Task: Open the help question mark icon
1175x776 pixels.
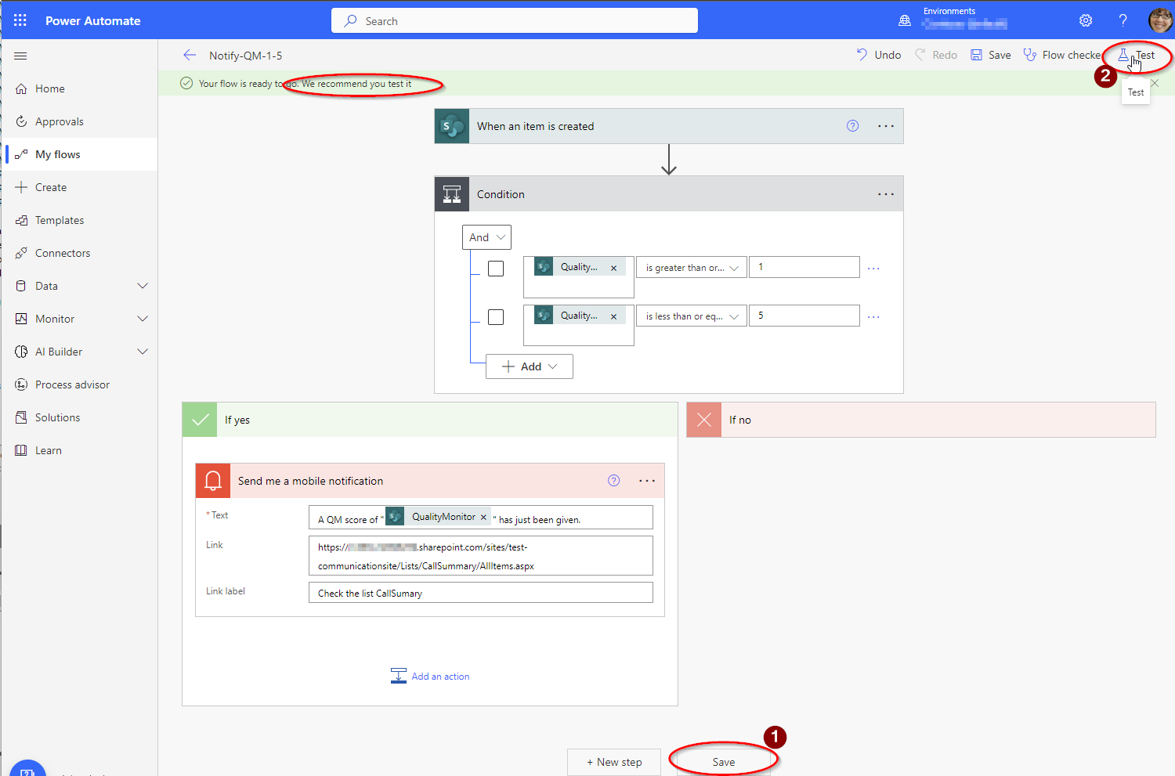Action: [1123, 20]
